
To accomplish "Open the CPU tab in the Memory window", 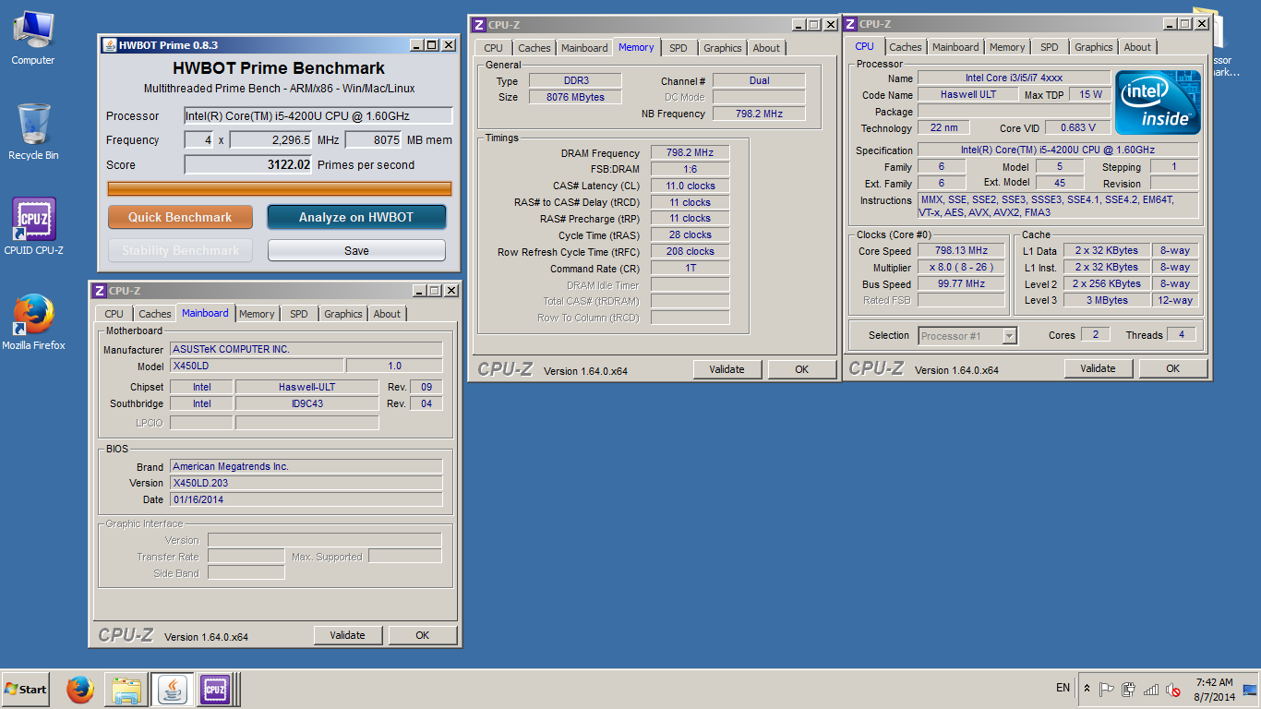I will 493,48.
